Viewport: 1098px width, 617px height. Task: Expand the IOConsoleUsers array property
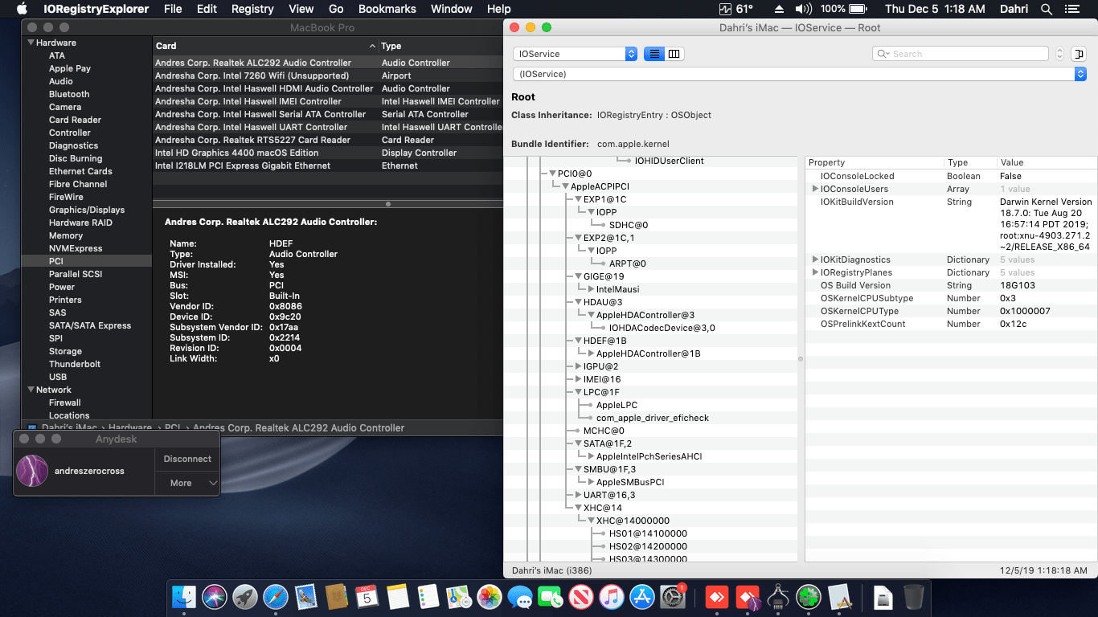[x=815, y=189]
